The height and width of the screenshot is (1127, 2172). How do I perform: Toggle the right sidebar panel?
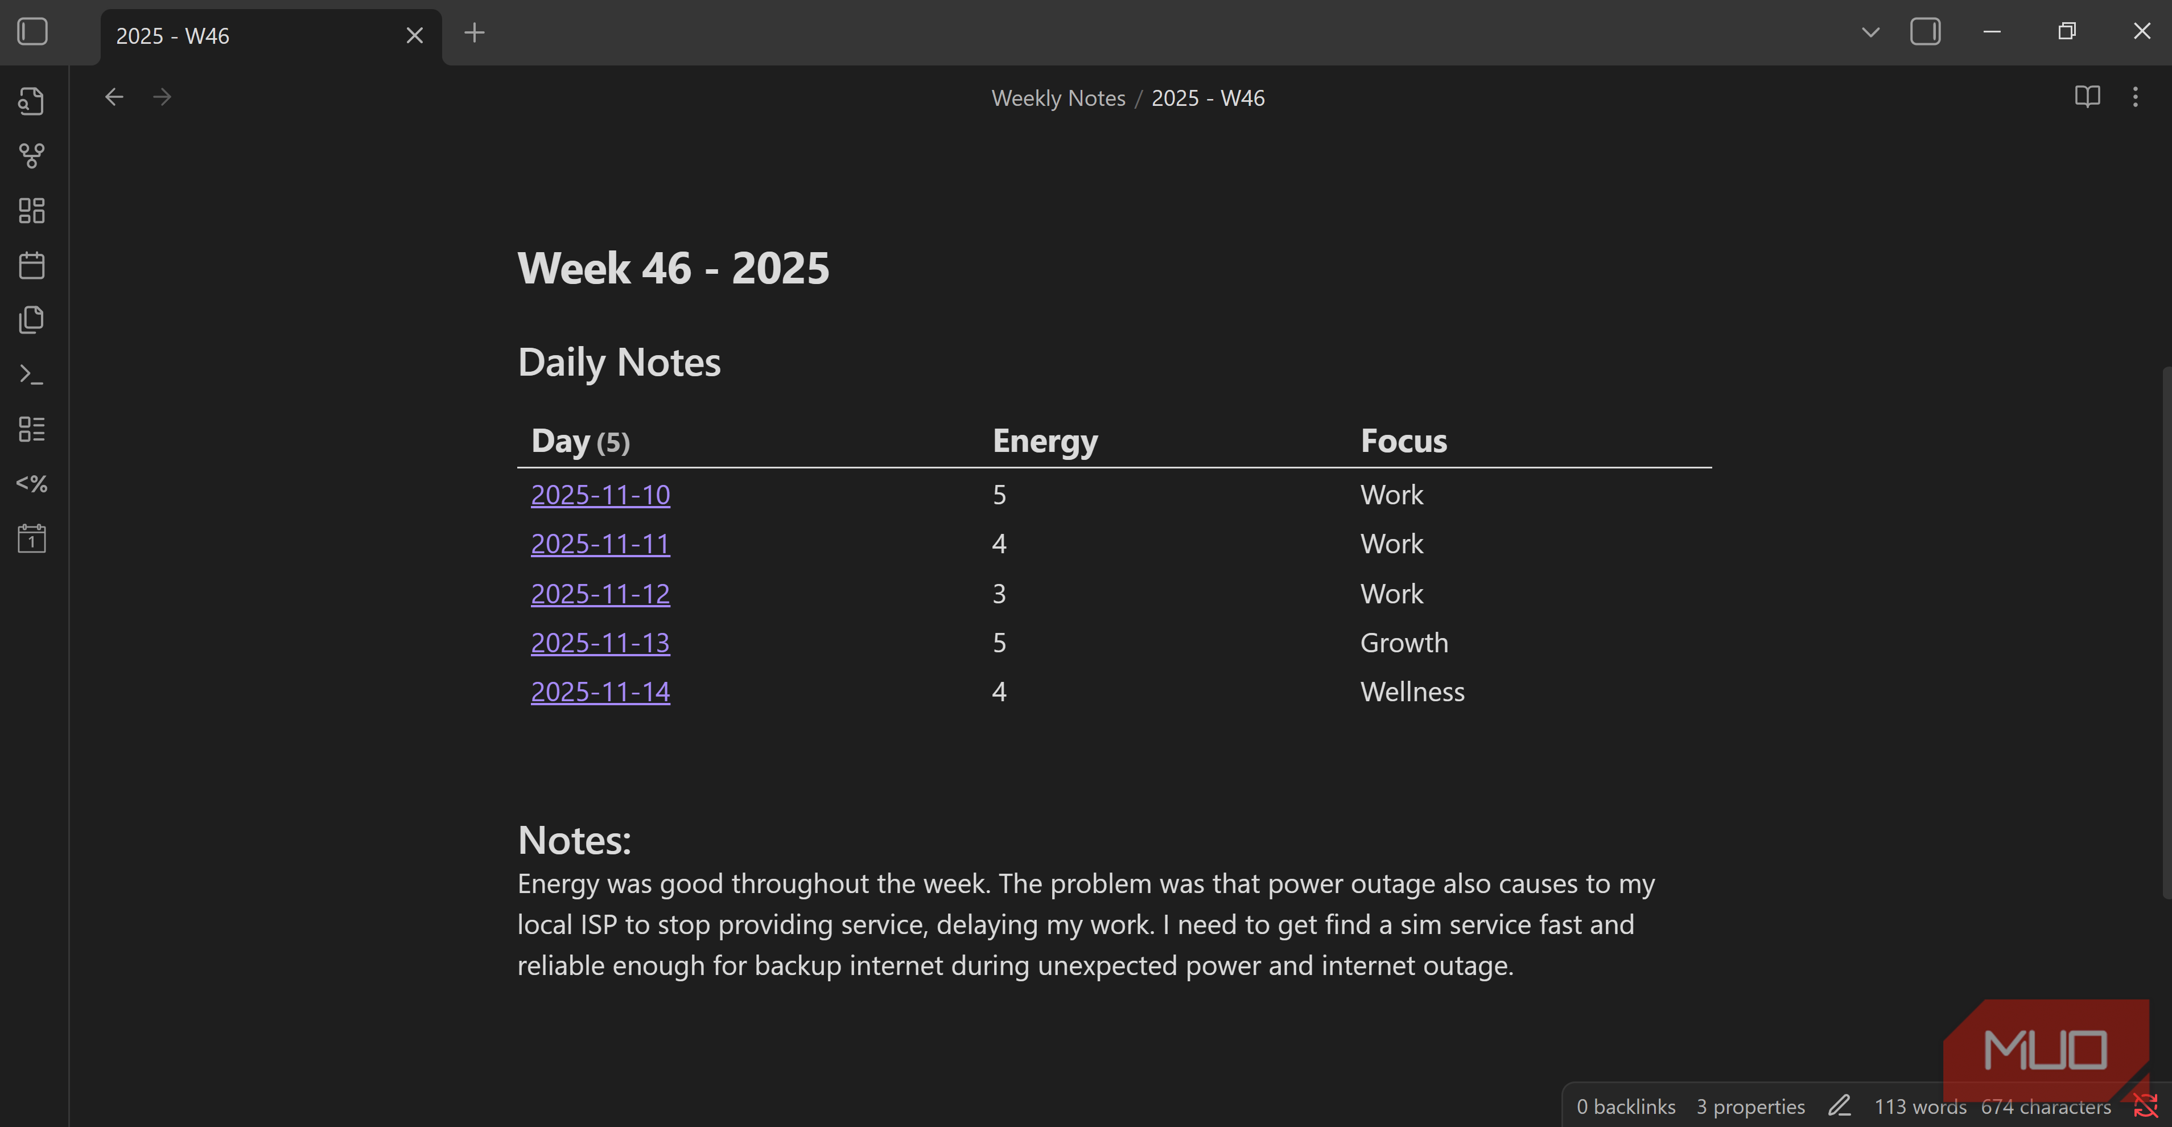pos(1925,32)
